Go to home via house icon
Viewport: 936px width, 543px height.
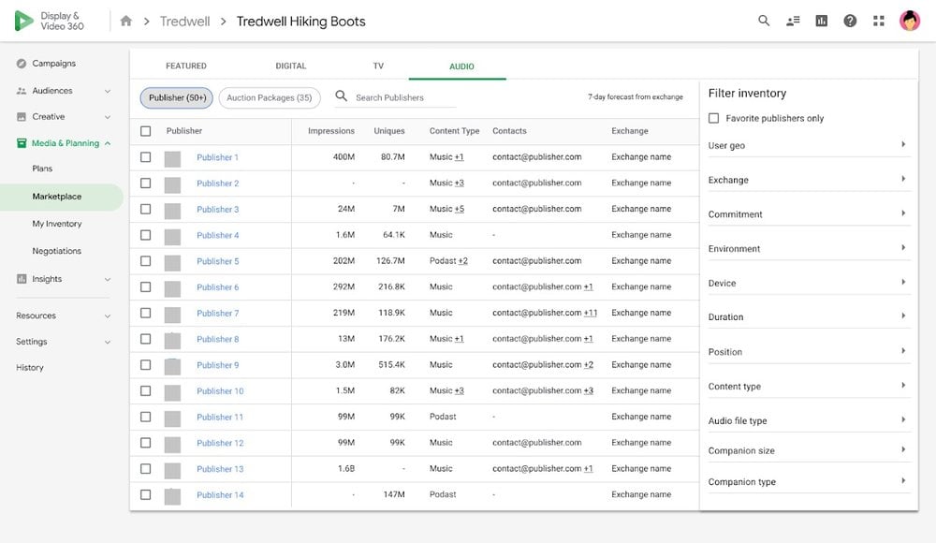click(x=126, y=21)
